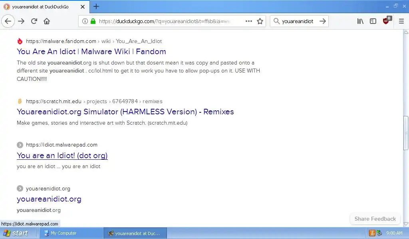The width and height of the screenshot is (409, 239).
Task: Select the youareanidiot at DuckDuckGo tab
Action: 44,7
